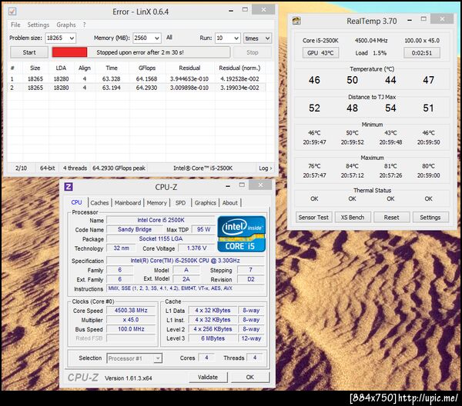This screenshot has height=406, width=462.
Task: Click '64.2930 GFlops peak' in LinX status bar
Action: click(119, 168)
